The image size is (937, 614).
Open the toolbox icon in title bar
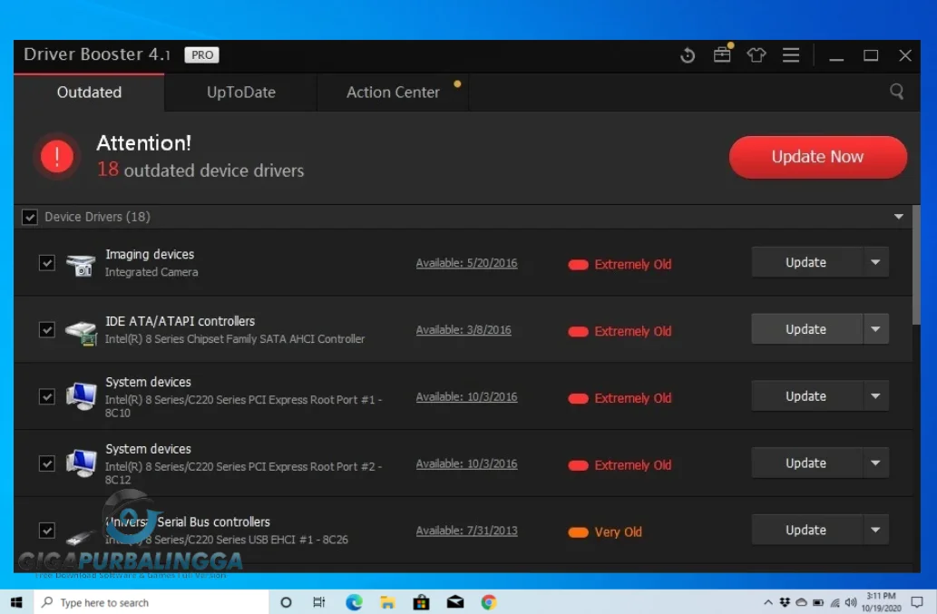tap(722, 55)
